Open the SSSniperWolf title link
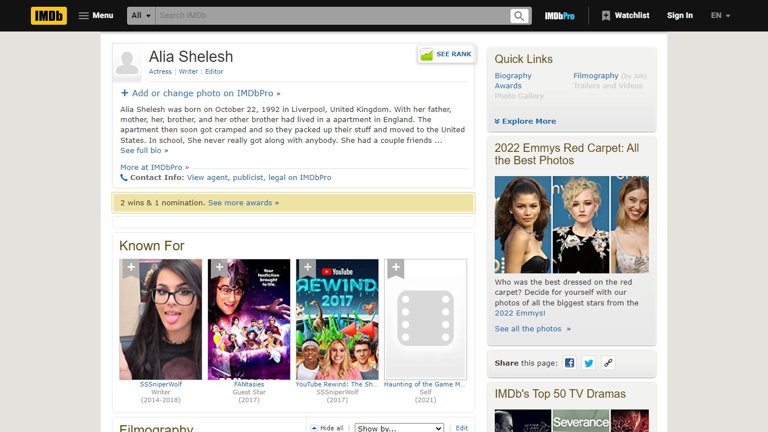The height and width of the screenshot is (432, 768). [x=161, y=385]
